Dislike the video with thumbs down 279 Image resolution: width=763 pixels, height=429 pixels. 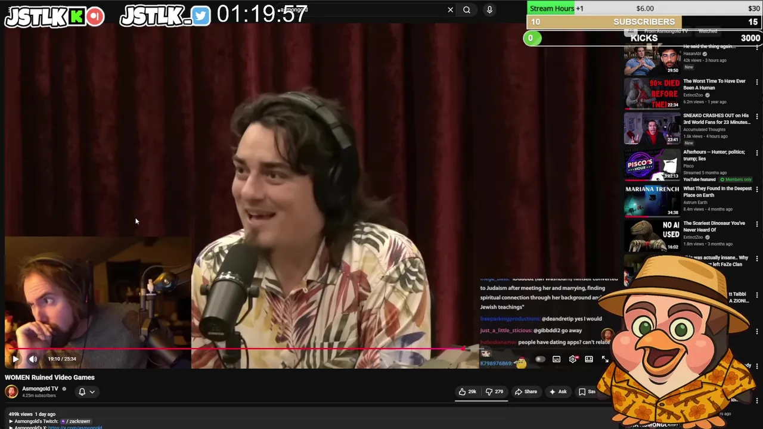(494, 391)
